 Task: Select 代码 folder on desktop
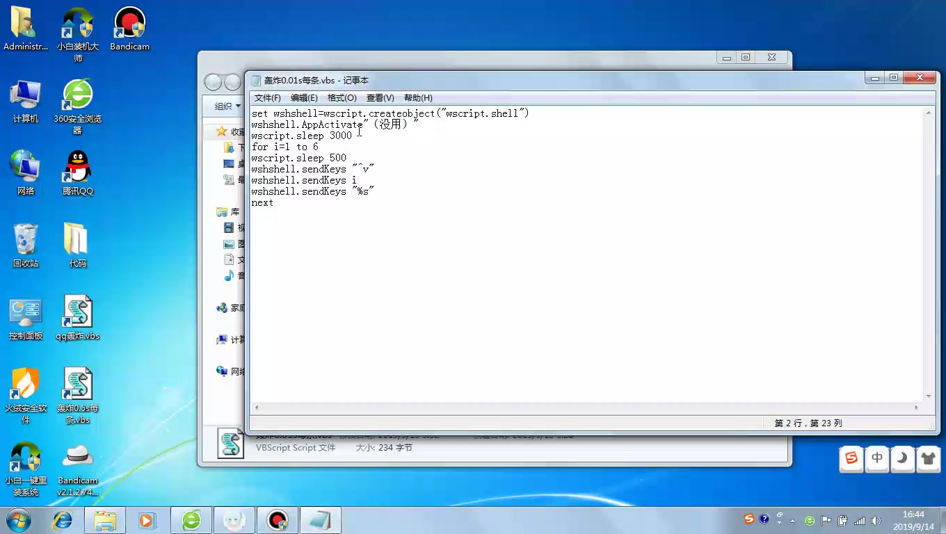(78, 246)
